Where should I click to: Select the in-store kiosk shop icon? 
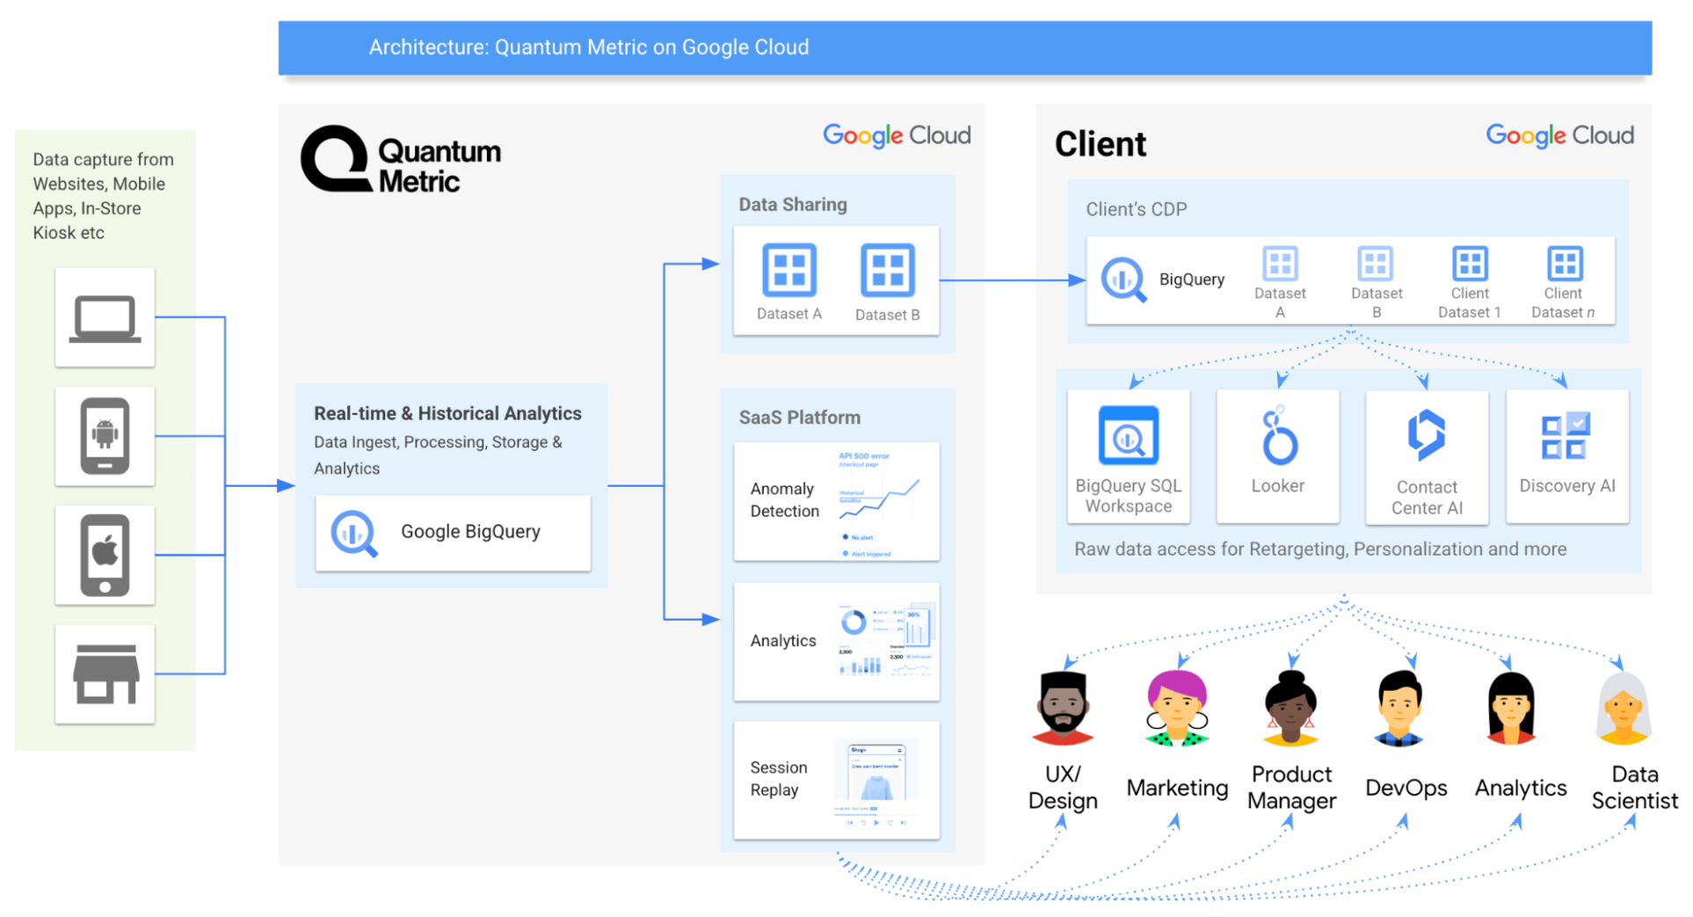[x=105, y=674]
